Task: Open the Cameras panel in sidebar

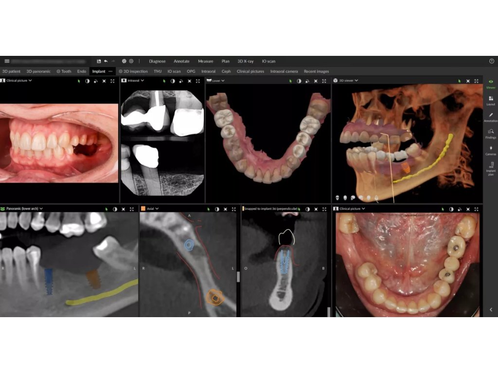Action: click(491, 150)
